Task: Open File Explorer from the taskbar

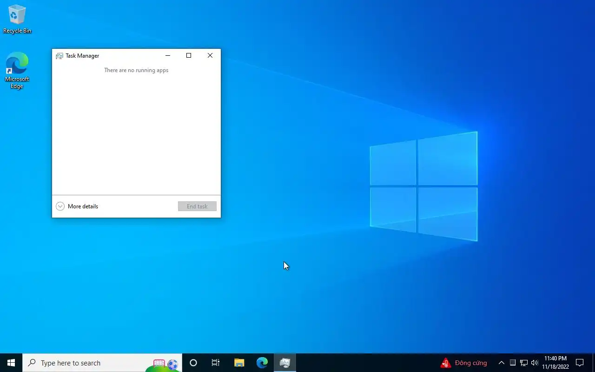Action: pyautogui.click(x=239, y=363)
